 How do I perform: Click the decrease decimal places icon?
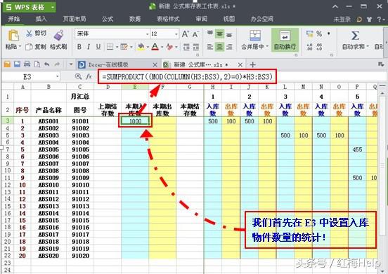pos(319,47)
